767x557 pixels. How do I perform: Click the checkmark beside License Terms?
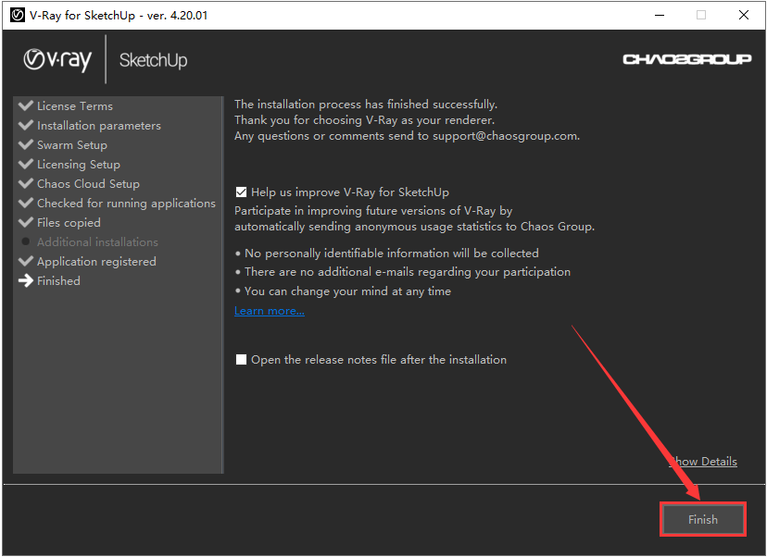[25, 105]
